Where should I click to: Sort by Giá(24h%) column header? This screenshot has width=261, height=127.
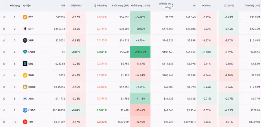point(76,5)
